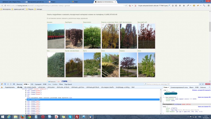
Task: Open the Yandex browser taskbar icon
Action: tap(56, 117)
